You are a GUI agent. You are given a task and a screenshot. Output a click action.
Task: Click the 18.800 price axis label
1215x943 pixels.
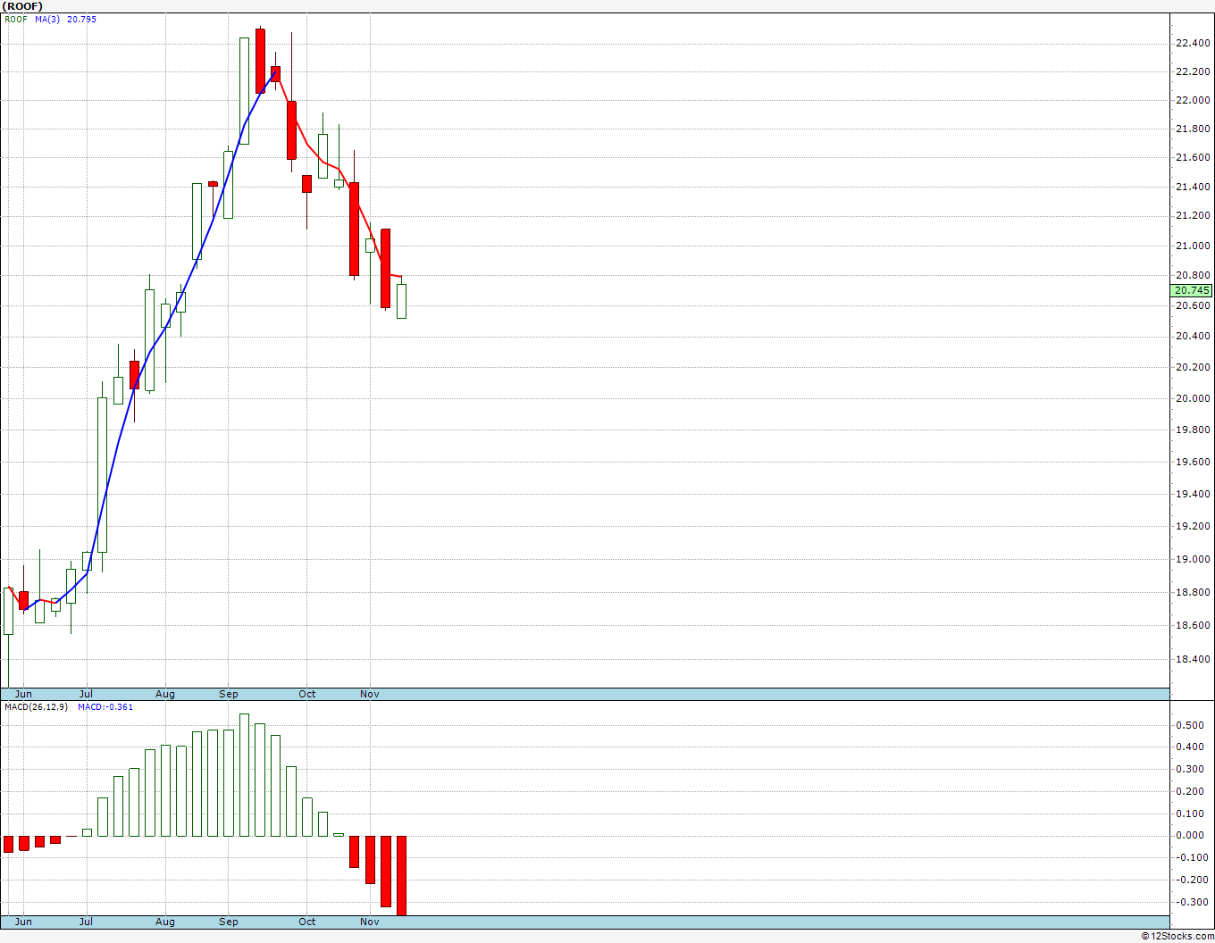(1193, 592)
